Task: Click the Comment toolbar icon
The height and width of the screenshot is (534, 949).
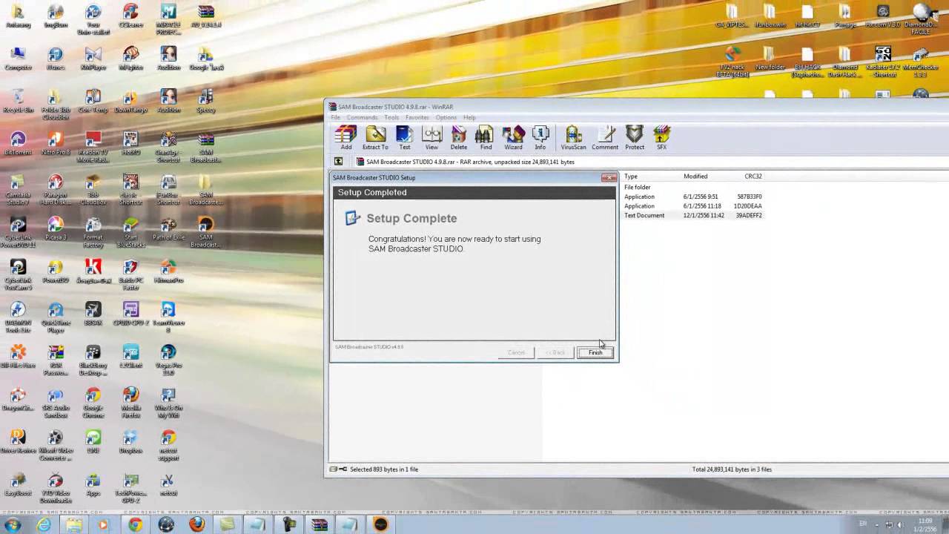Action: click(x=605, y=138)
